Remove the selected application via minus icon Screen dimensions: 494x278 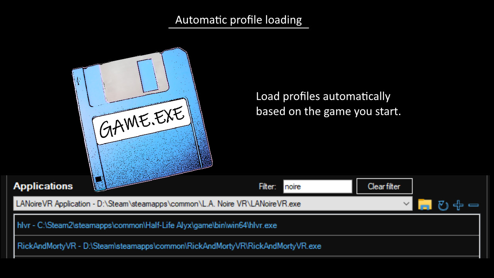474,205
